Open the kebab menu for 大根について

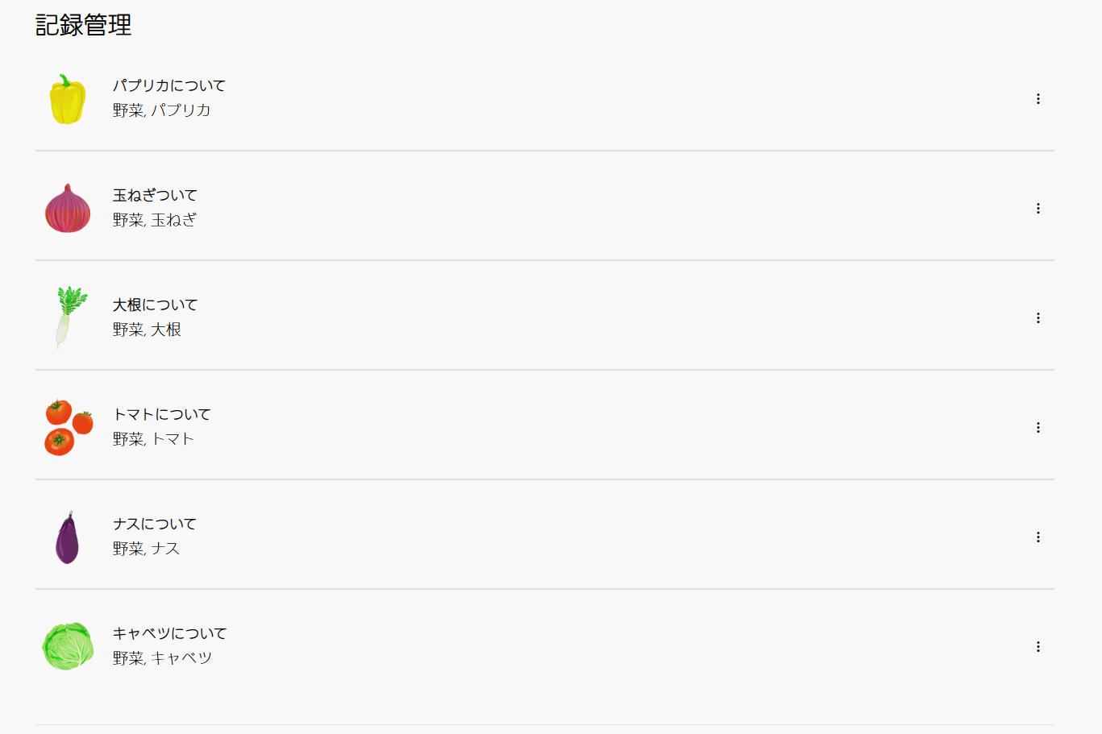[1038, 318]
